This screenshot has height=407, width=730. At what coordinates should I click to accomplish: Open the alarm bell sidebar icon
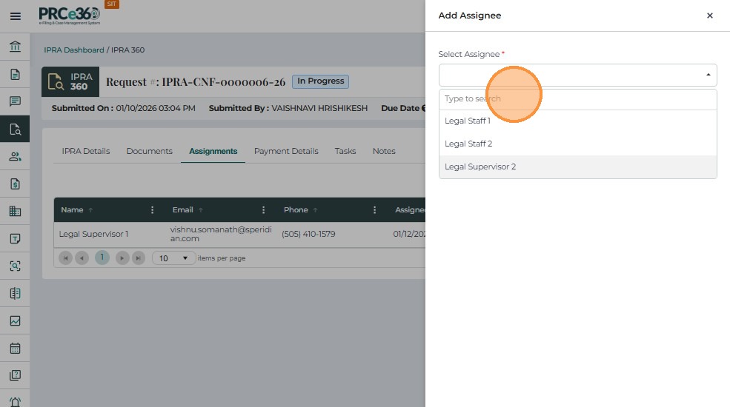15,401
